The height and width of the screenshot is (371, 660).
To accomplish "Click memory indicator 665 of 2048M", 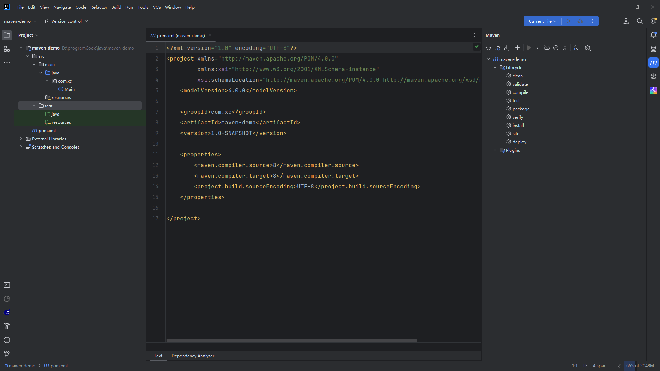I will click(x=640, y=365).
